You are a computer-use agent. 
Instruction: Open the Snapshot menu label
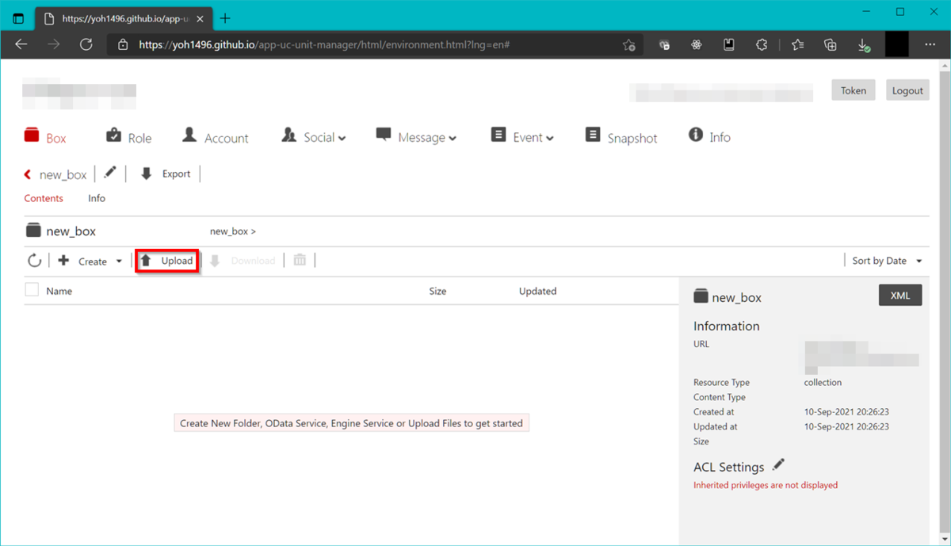click(x=632, y=138)
